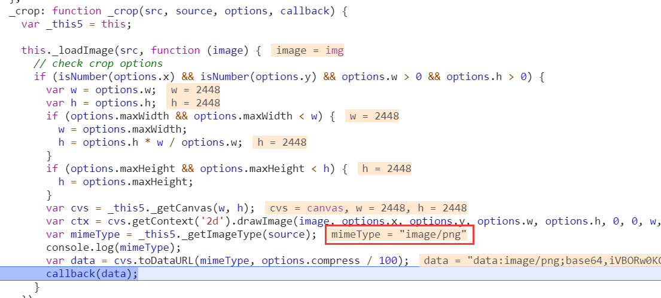Click inline "h = 2448" beside "var h"
This screenshot has width=661, height=298.
193,103
